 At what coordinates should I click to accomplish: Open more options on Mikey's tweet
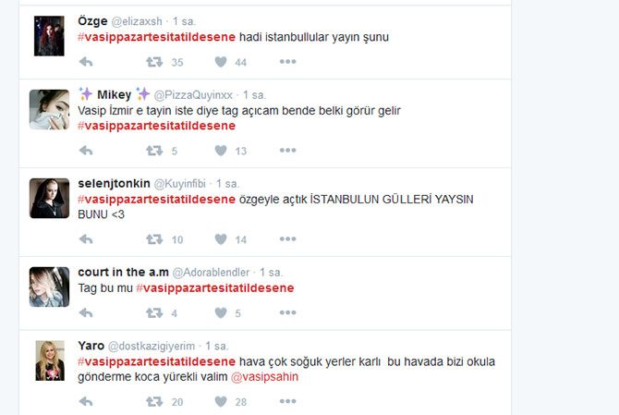point(287,150)
